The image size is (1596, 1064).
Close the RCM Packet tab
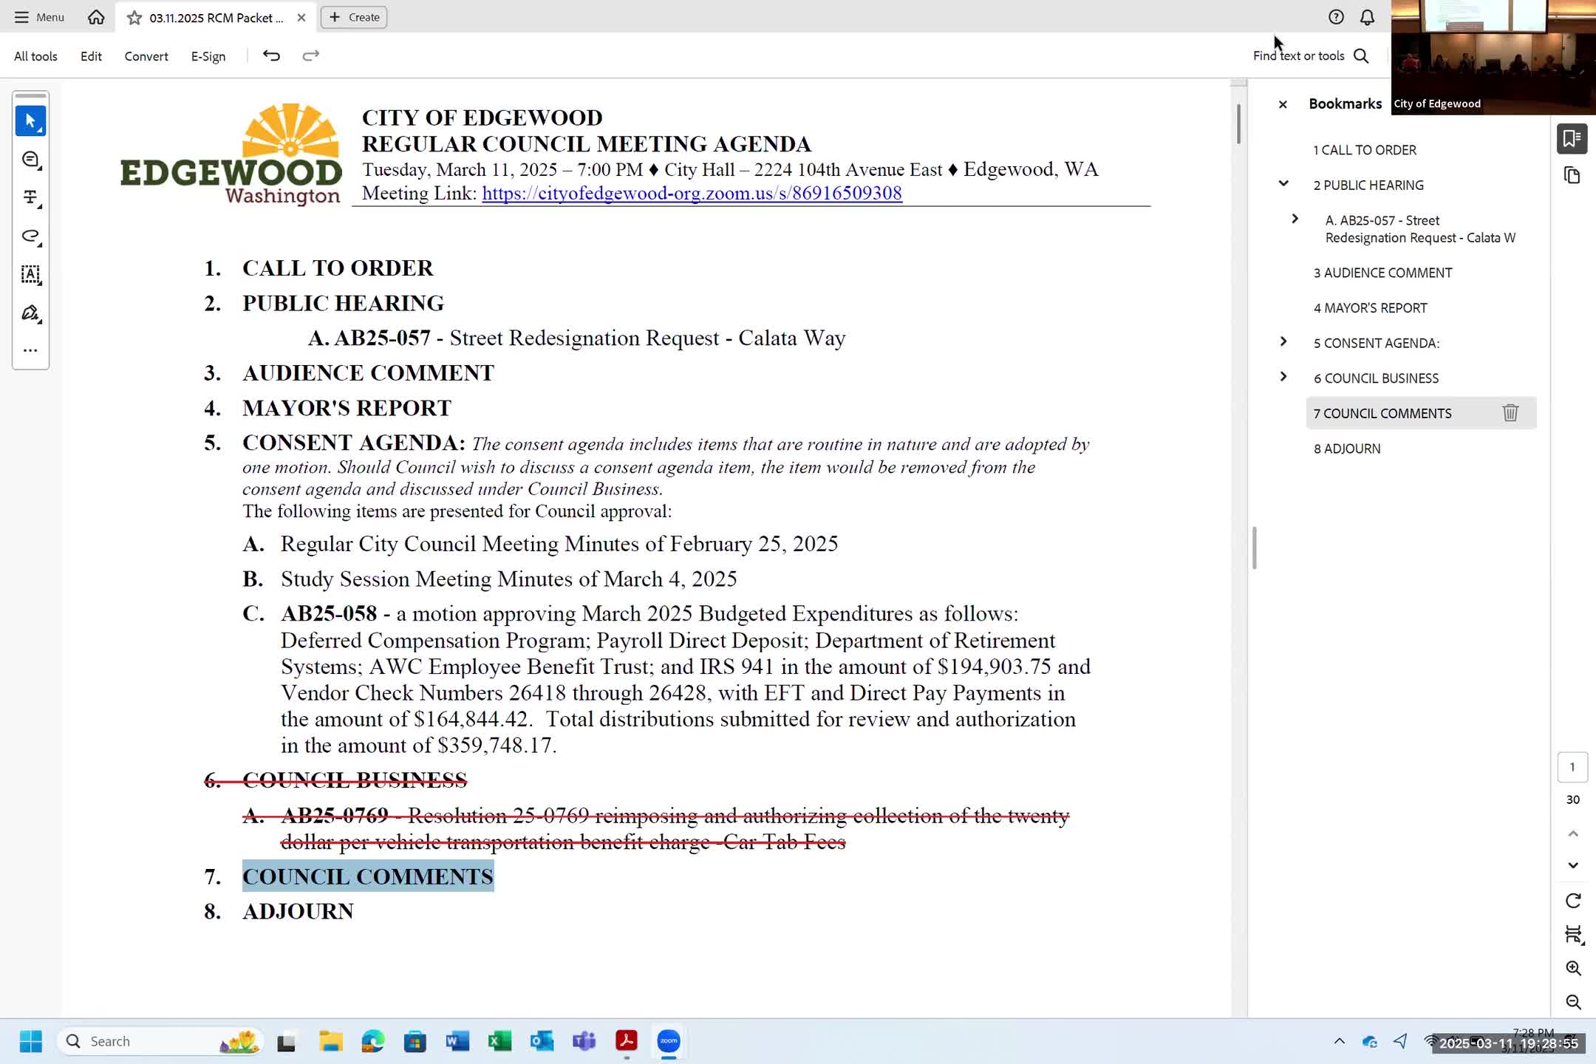pos(301,18)
